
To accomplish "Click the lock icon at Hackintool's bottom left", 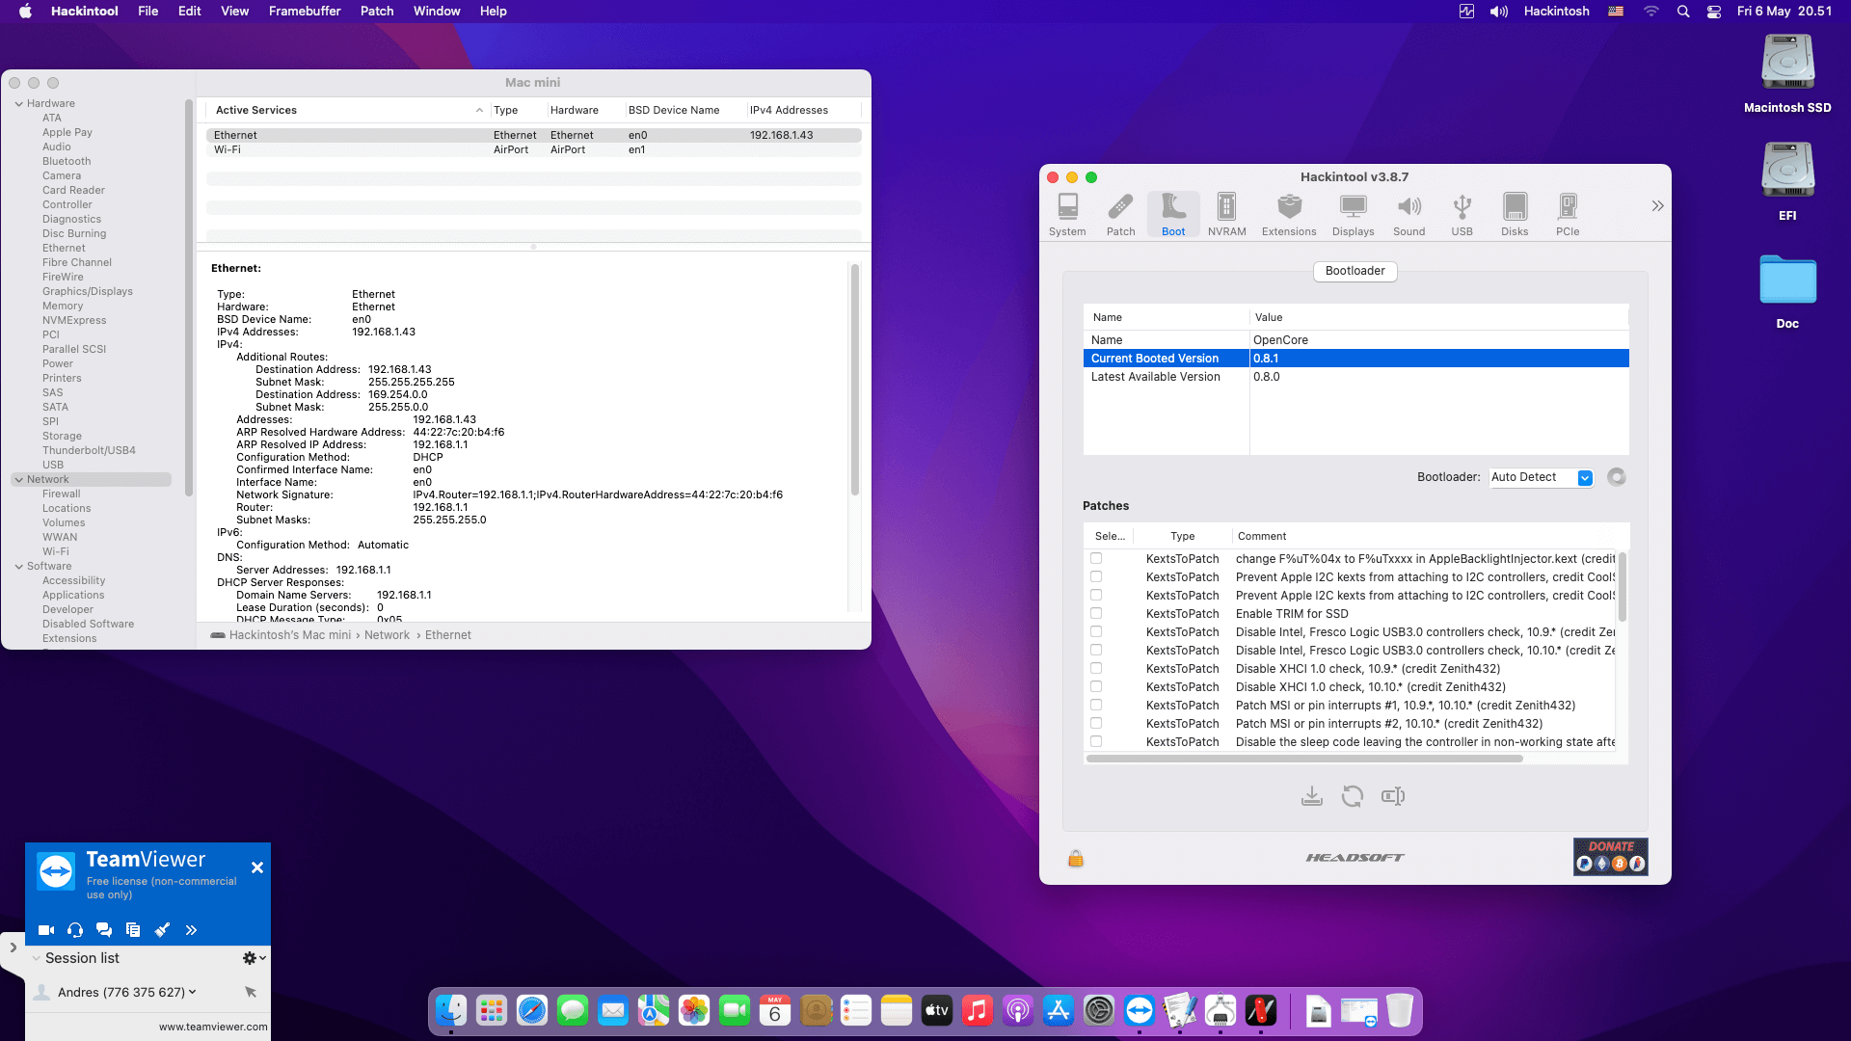I will [1076, 858].
